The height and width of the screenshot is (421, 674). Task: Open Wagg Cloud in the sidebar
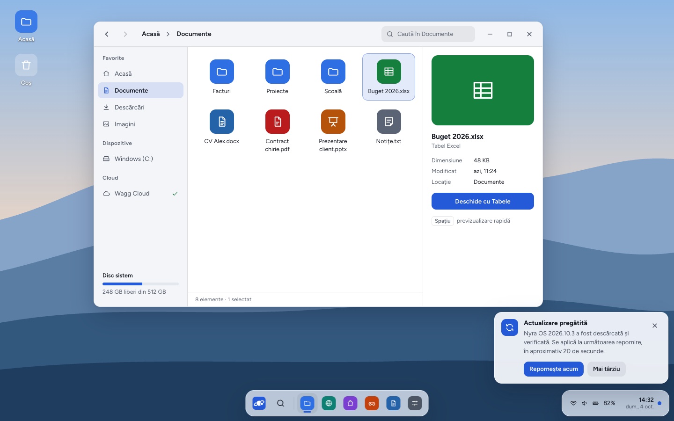(140, 193)
